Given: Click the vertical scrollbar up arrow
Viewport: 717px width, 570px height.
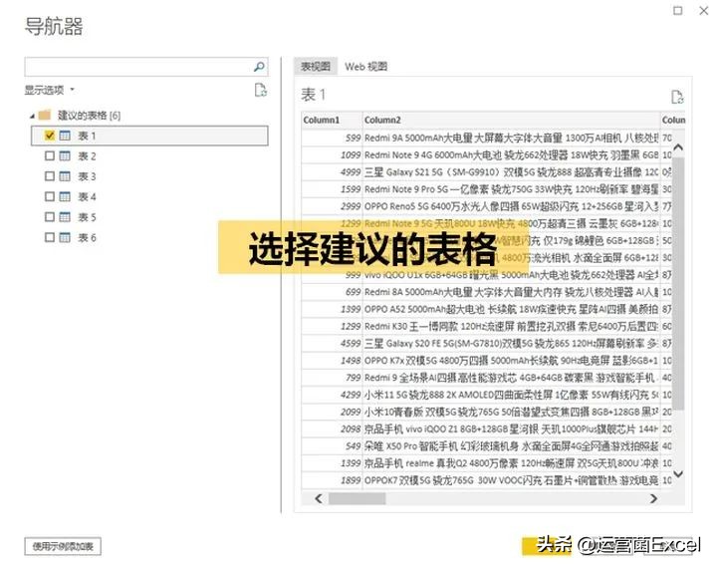Looking at the screenshot, I should [678, 147].
